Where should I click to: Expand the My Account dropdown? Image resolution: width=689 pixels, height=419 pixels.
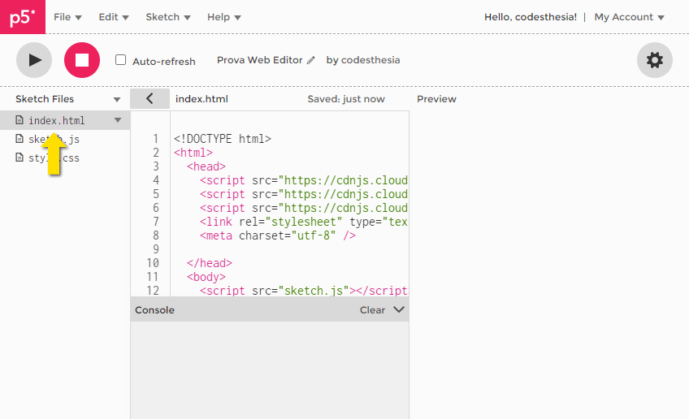[629, 17]
